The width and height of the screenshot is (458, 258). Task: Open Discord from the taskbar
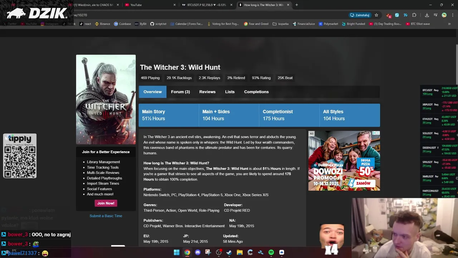[198, 252]
